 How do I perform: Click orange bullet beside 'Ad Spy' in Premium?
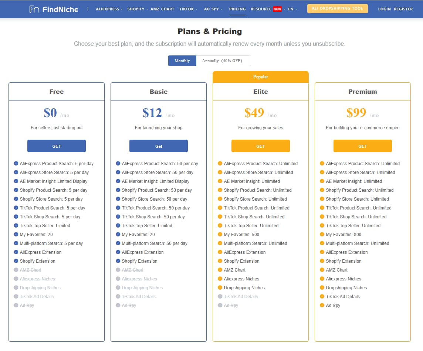coord(322,305)
